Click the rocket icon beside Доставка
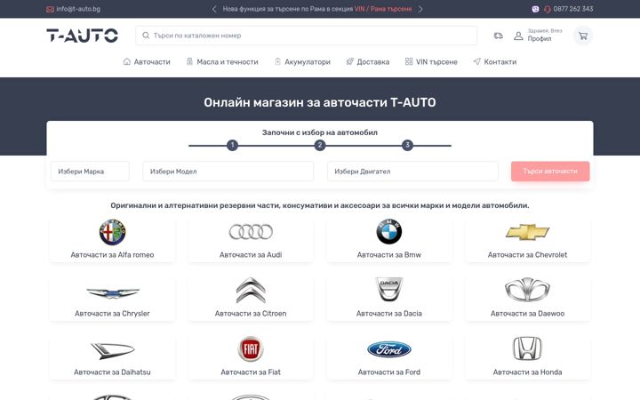This screenshot has width=640, height=400. (x=350, y=61)
